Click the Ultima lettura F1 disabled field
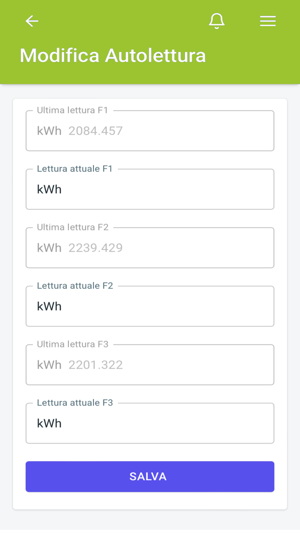Viewport: 300px width, 533px height. point(193,131)
